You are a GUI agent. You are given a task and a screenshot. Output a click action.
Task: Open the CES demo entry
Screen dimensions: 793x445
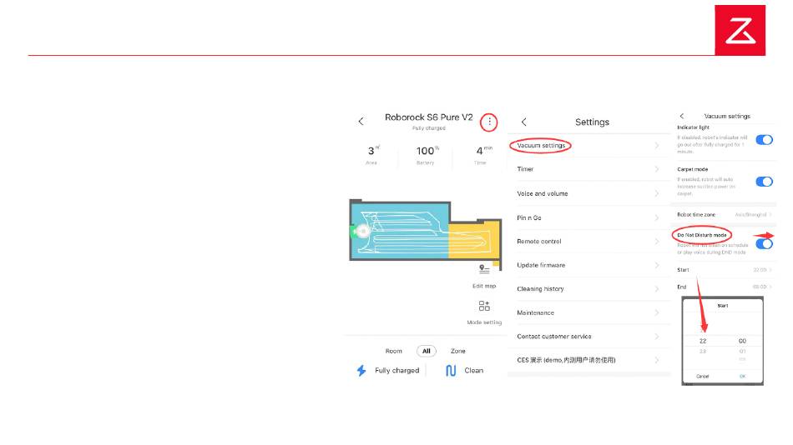point(588,360)
